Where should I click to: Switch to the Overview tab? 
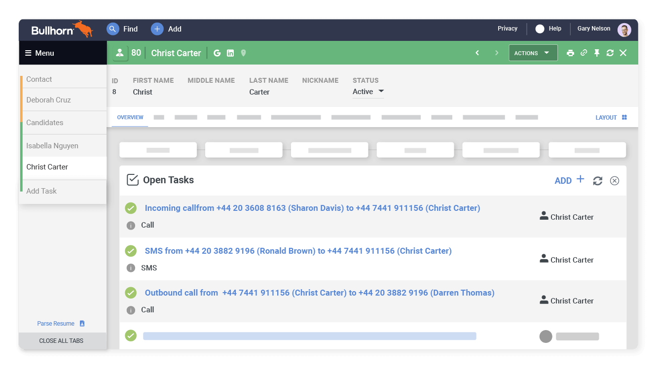click(x=130, y=117)
